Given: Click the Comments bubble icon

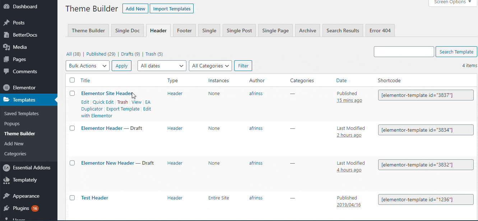Looking at the screenshot, I should pos(6,71).
